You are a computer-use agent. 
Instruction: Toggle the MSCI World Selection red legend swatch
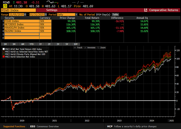coord(4,57)
